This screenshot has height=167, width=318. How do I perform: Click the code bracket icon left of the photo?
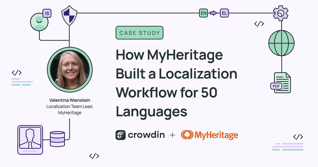coord(17,73)
